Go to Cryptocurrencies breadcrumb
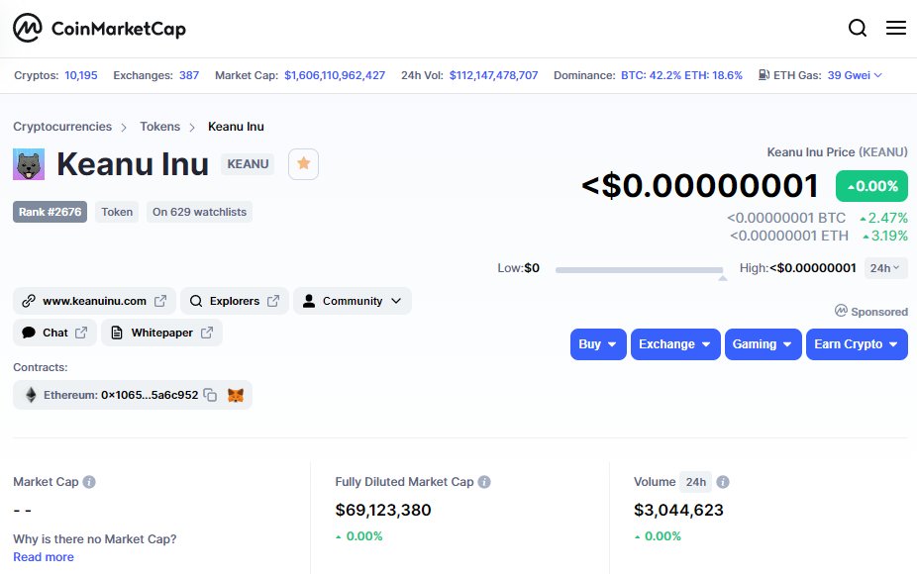917x574 pixels. pyautogui.click(x=62, y=127)
